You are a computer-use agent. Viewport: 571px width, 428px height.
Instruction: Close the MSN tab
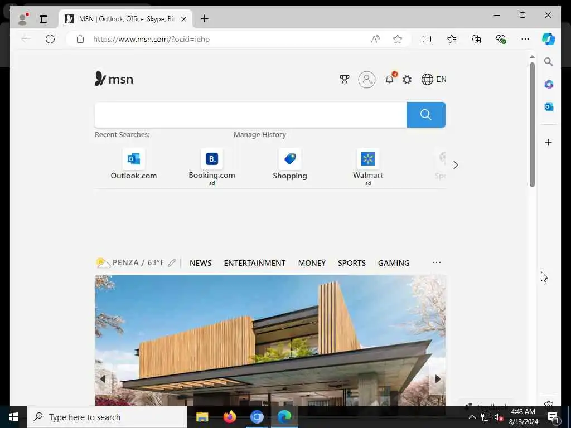pyautogui.click(x=184, y=19)
